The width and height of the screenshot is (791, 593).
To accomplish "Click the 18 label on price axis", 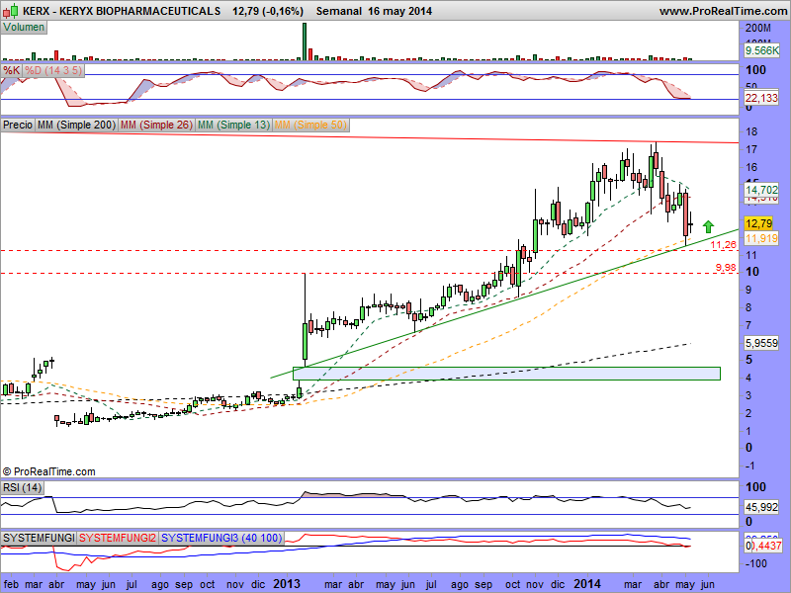I will pos(751,131).
